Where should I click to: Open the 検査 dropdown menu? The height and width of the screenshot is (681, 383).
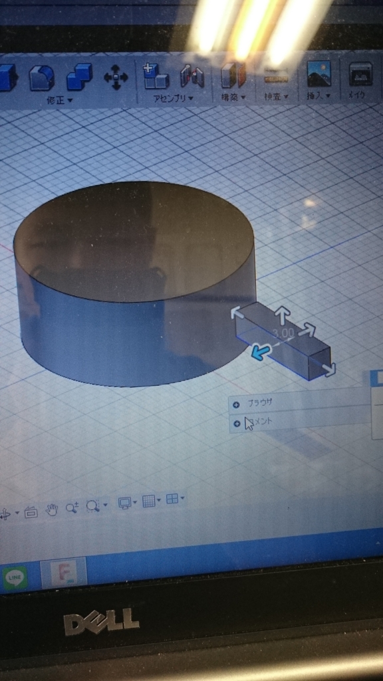(x=276, y=97)
